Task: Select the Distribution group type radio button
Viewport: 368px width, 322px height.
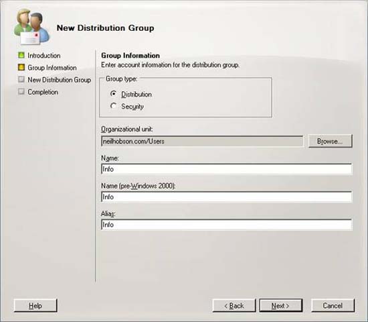Action: [x=114, y=94]
